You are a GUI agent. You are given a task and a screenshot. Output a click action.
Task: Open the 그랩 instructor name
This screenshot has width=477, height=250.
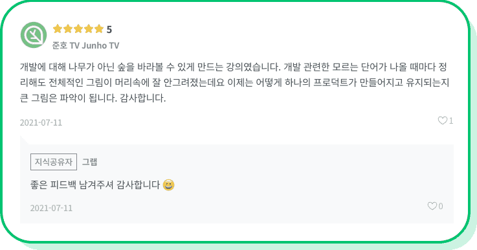click(x=90, y=162)
